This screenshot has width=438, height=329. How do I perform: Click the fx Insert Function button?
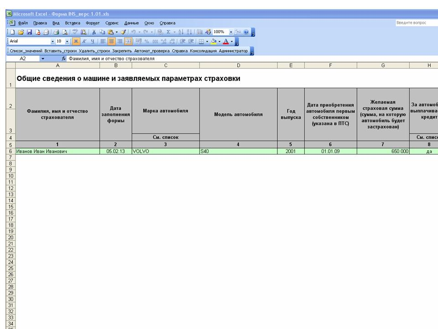[64, 58]
